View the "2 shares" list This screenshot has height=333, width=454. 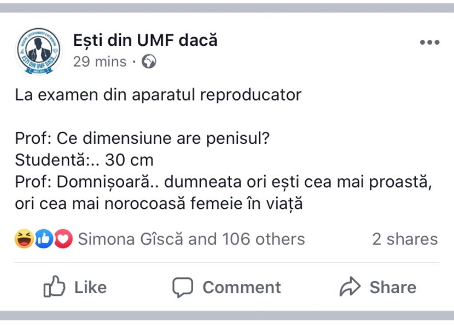[x=405, y=239]
